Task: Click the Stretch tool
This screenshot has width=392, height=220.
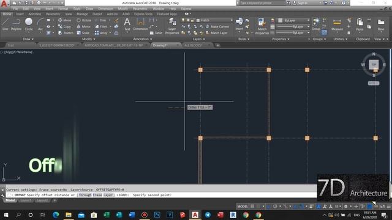Action: pos(66,33)
